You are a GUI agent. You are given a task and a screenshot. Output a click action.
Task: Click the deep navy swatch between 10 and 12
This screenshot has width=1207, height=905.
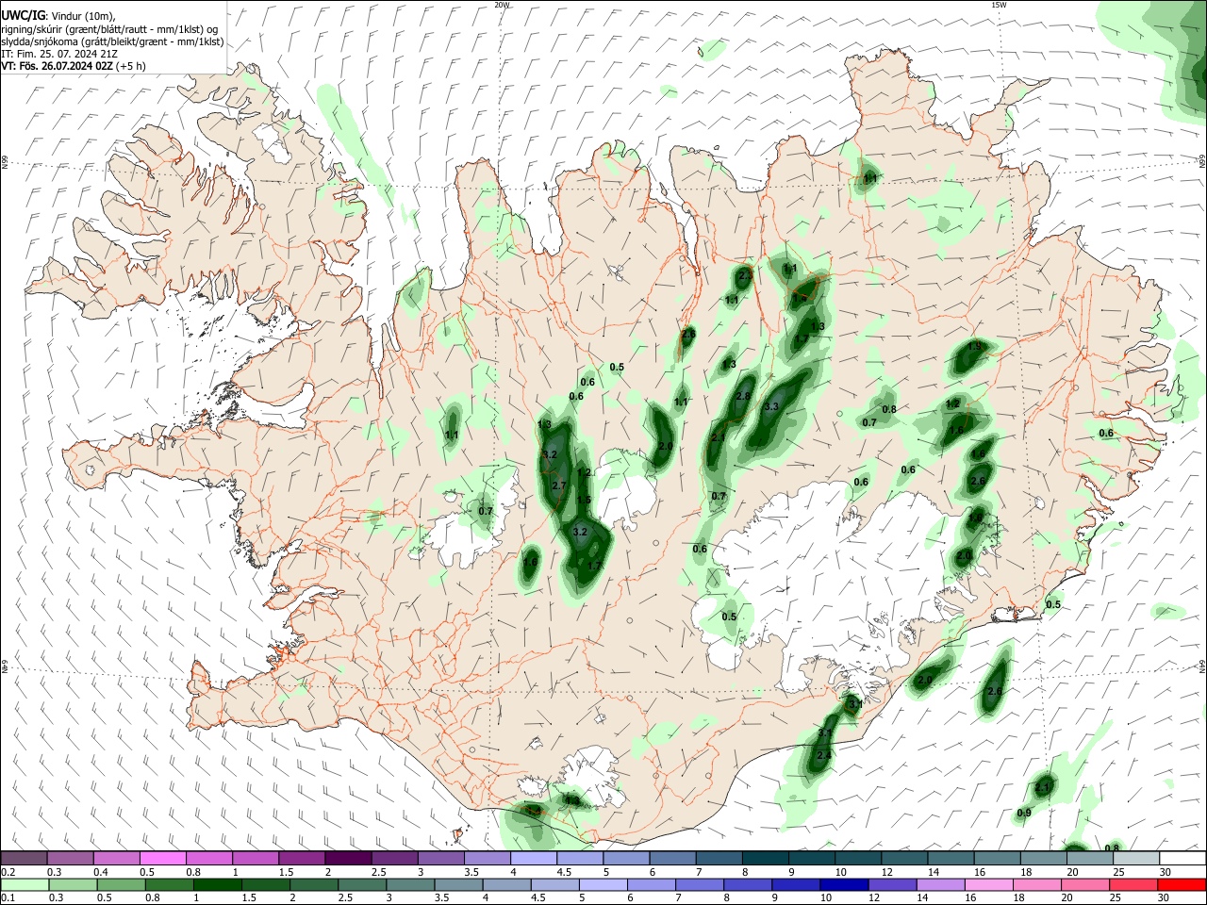[842, 885]
